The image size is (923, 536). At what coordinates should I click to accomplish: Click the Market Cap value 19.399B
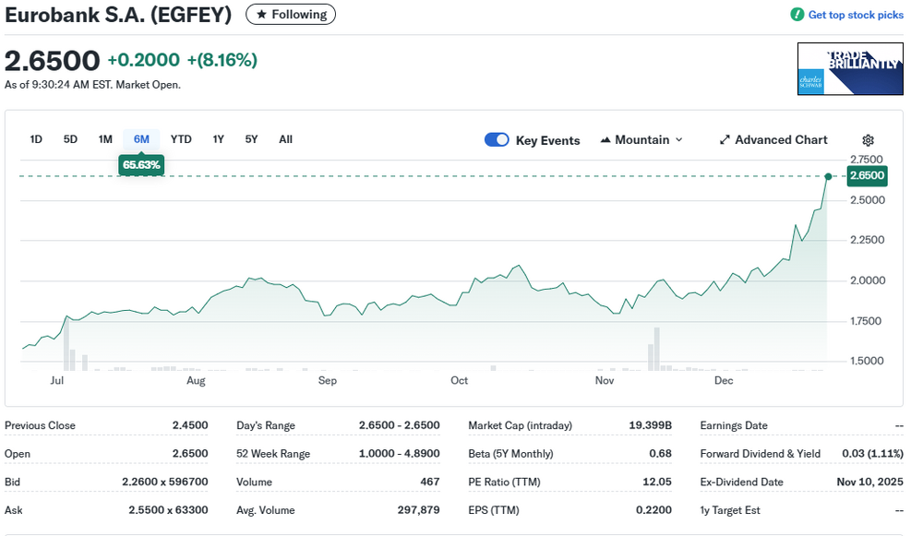[651, 425]
